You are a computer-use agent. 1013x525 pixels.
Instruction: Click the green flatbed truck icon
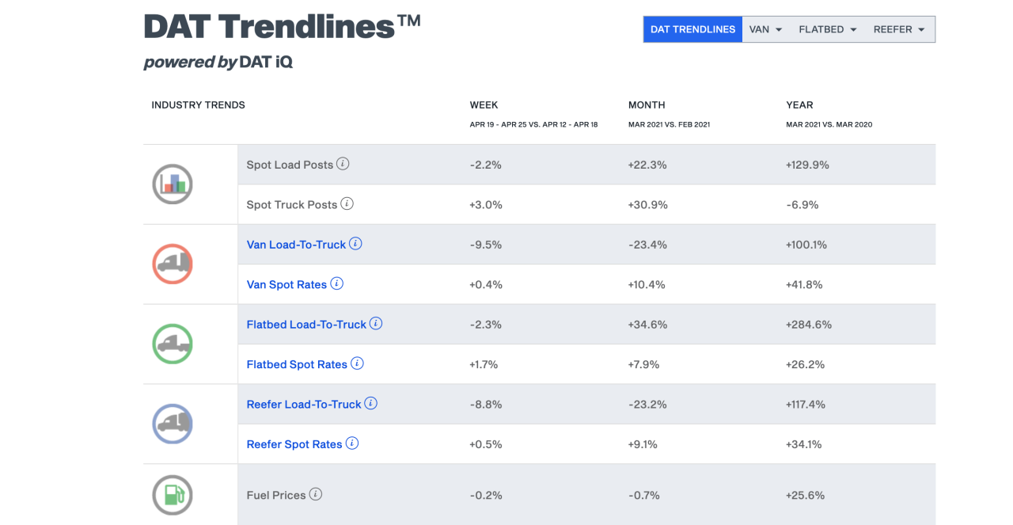coord(173,344)
